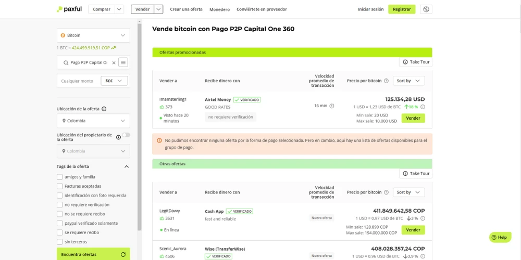521x260 pixels.
Task: Open the disabled Colombia owner location dropdown
Action: point(93,151)
